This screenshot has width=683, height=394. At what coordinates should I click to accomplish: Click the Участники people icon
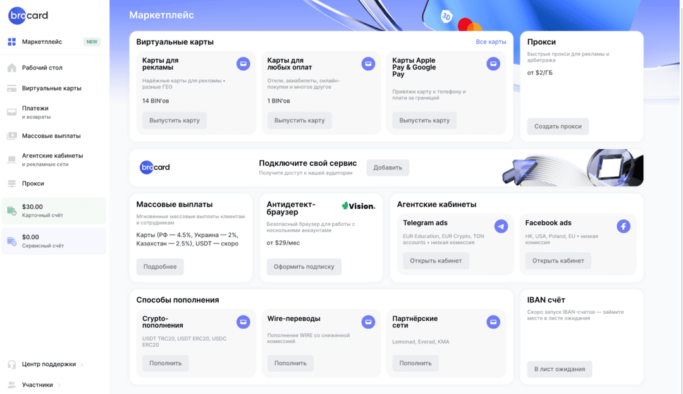tap(12, 385)
